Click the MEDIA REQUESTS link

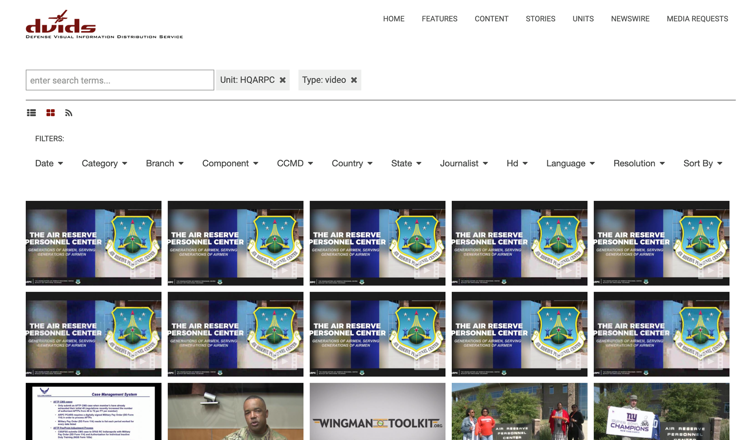[x=697, y=19]
